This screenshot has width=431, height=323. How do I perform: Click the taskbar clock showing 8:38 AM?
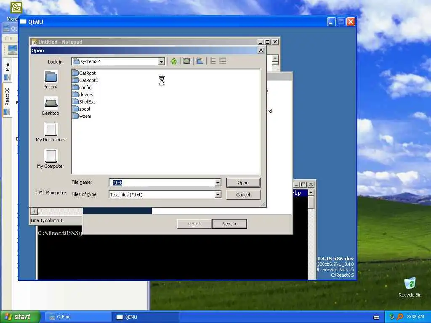point(415,317)
